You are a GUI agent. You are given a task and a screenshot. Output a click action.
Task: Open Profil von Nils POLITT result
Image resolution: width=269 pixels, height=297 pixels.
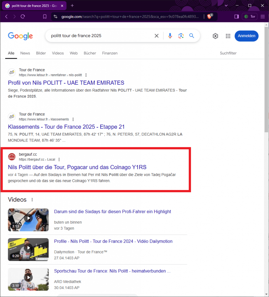click(66, 83)
